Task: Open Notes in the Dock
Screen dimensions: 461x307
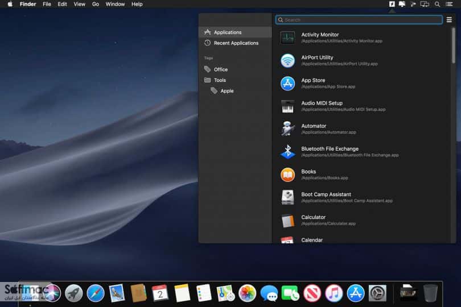Action: [182, 293]
